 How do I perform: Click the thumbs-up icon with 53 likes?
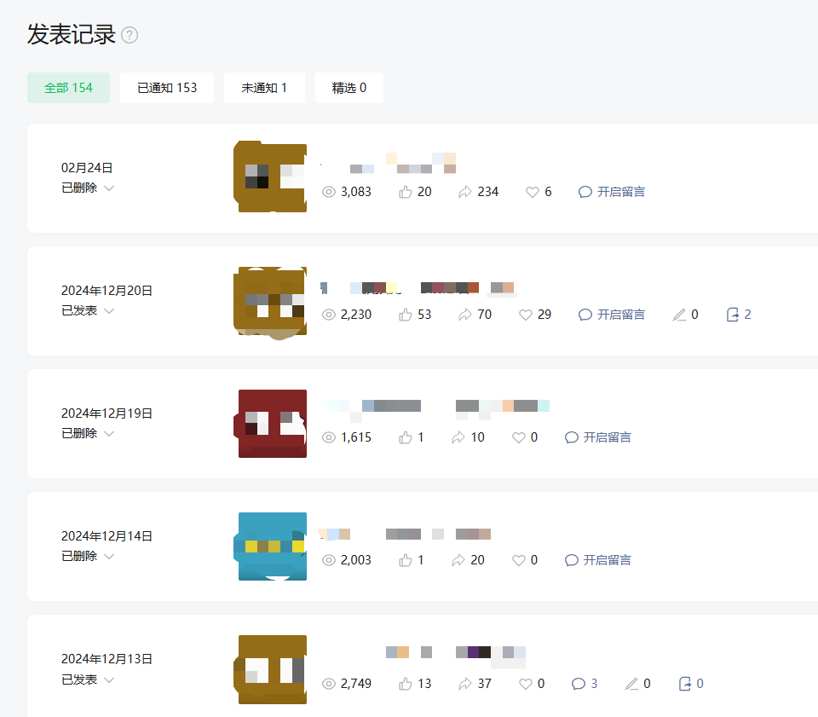[x=406, y=315]
